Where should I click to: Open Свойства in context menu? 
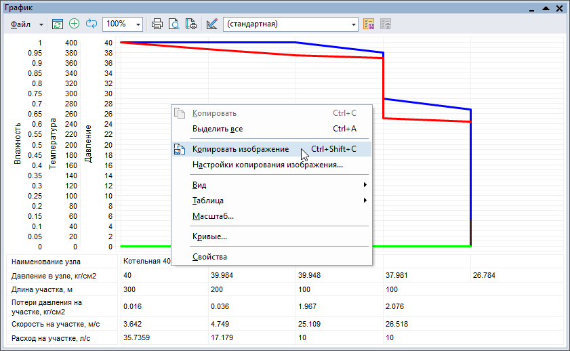point(209,257)
